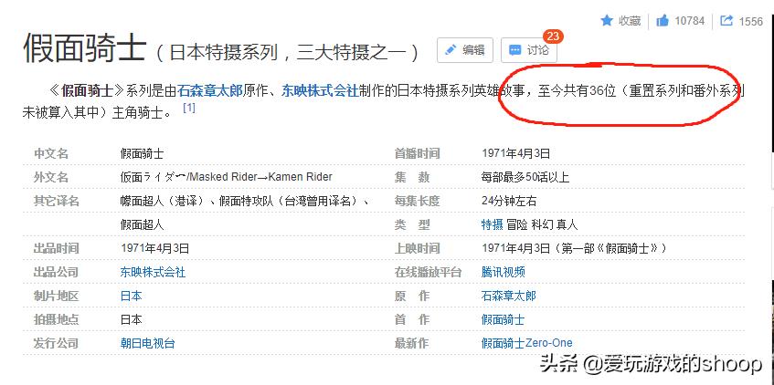Open the 石森章太郎 link in the intro paragraph
The image size is (774, 385).
[x=209, y=91]
